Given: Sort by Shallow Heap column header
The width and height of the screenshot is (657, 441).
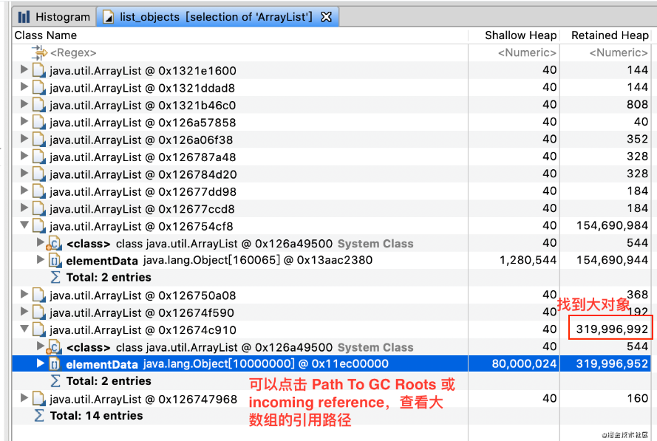Looking at the screenshot, I should (x=520, y=35).
